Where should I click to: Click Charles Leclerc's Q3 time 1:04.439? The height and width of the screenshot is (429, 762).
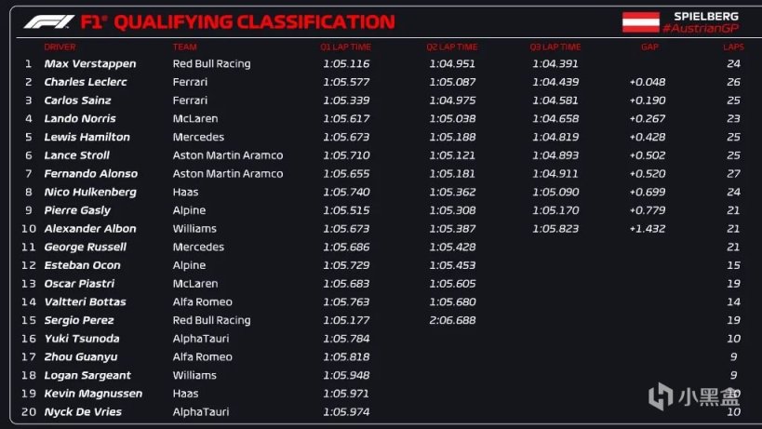pyautogui.click(x=555, y=82)
